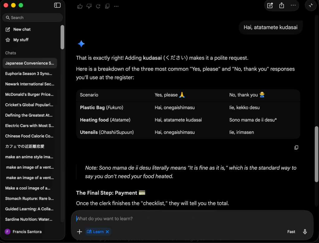This screenshot has width=319, height=243.
Task: Remove the Learn mode chip
Action: (107, 232)
